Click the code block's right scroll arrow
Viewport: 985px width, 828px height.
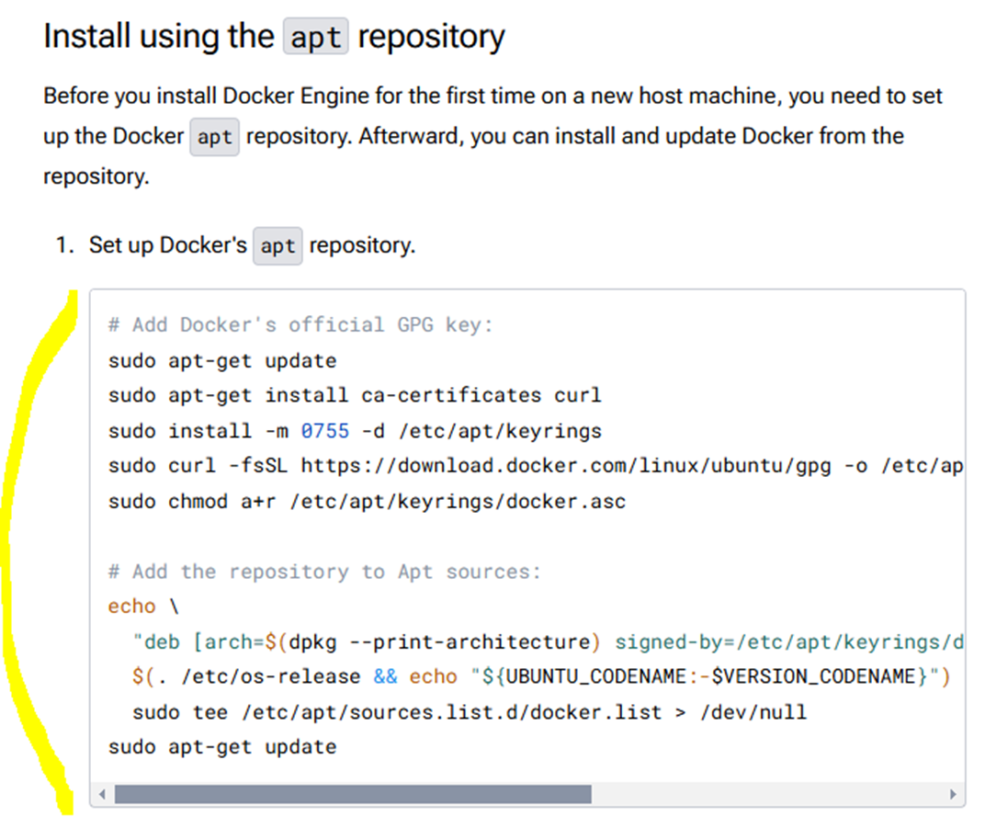point(953,794)
